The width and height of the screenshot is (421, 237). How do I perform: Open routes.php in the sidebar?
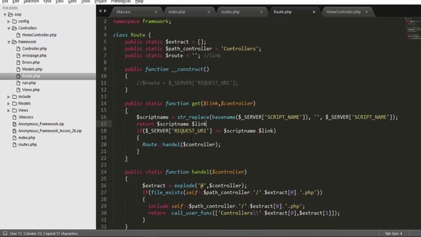(28, 145)
